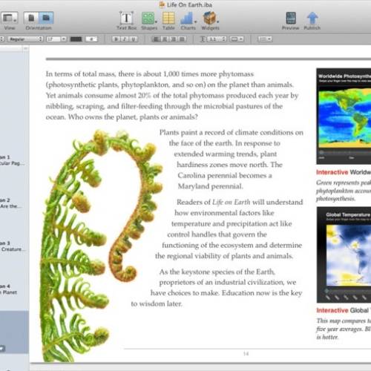This screenshot has height=371, width=371.
Task: Select Section 2 in the sidebar
Action: 10,203
